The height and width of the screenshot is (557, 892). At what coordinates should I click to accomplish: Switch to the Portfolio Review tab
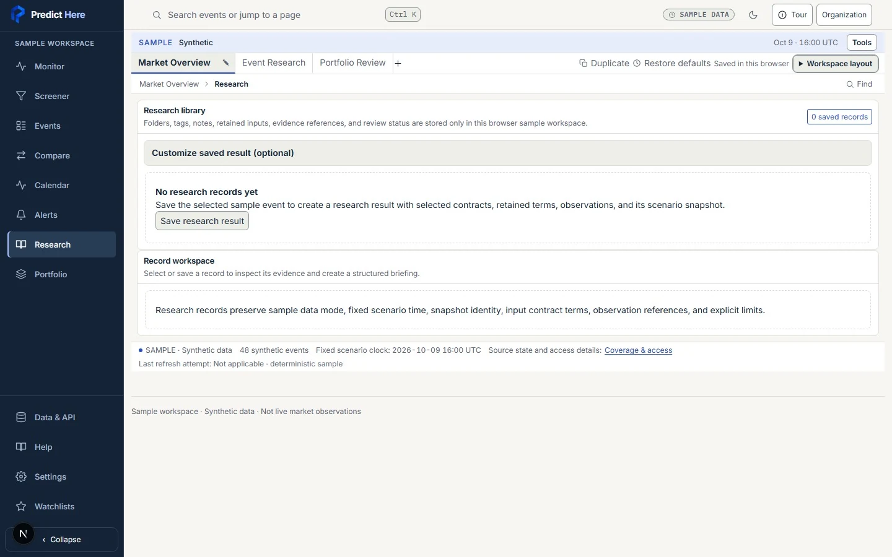[x=352, y=63]
